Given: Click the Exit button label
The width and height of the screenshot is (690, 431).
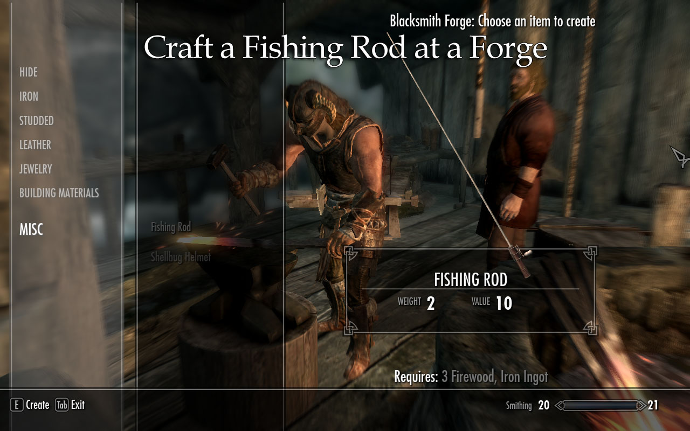Looking at the screenshot, I should [78, 405].
